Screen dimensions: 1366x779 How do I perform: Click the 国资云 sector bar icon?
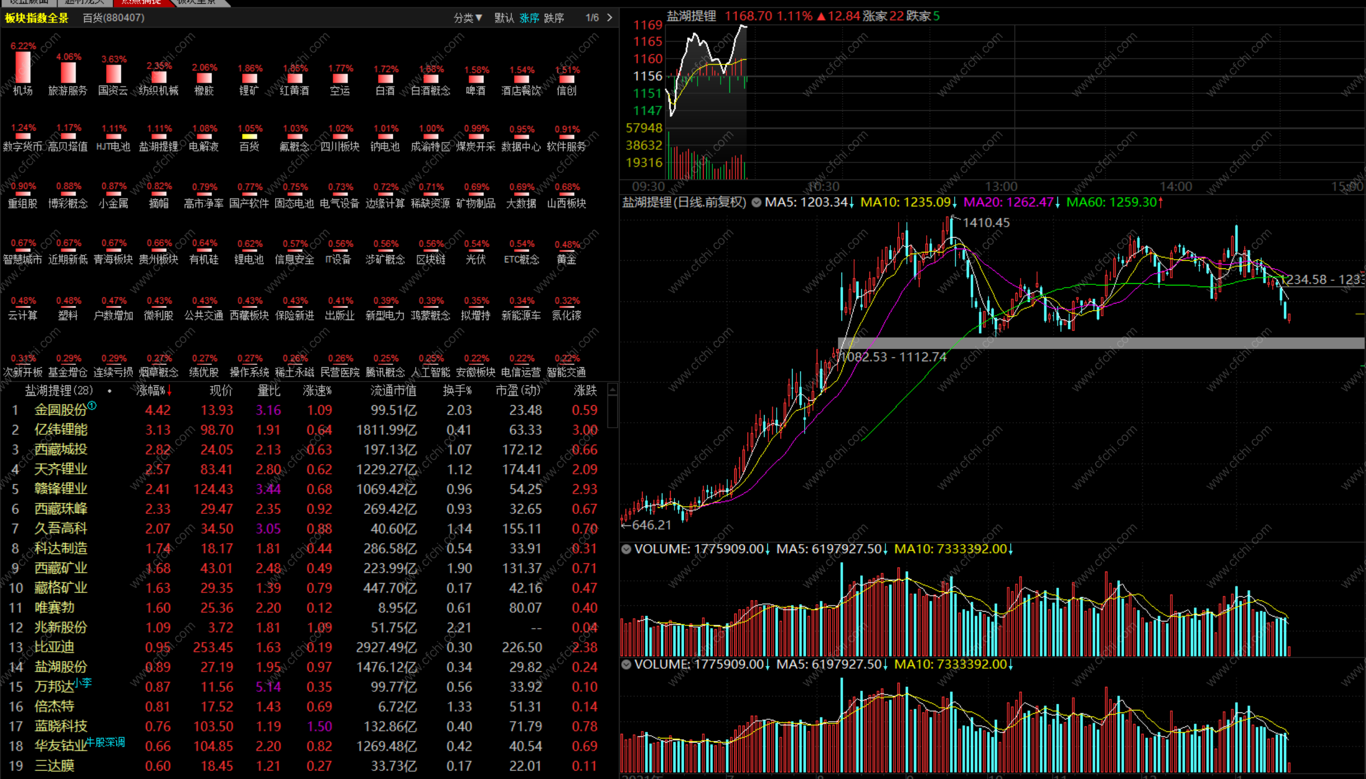point(113,74)
